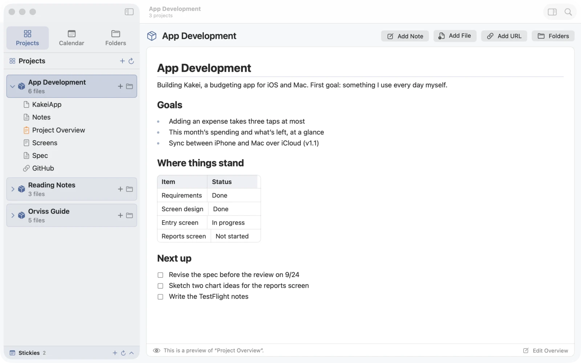Toggle the sidebar using the top-left panel icon
Viewport: 581px width, 363px height.
[x=129, y=12]
